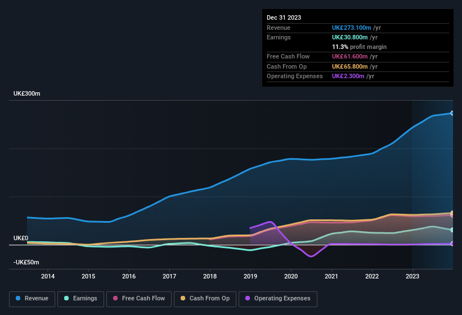This screenshot has height=315, width=462.
Task: Toggle Free Cash Flow legend item
Action: coord(138,299)
